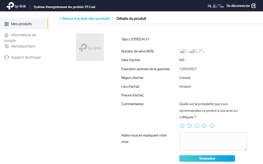Viewport: 263px width, 164px height.
Task: Set a four-star rating on the scale
Action: click(204, 126)
